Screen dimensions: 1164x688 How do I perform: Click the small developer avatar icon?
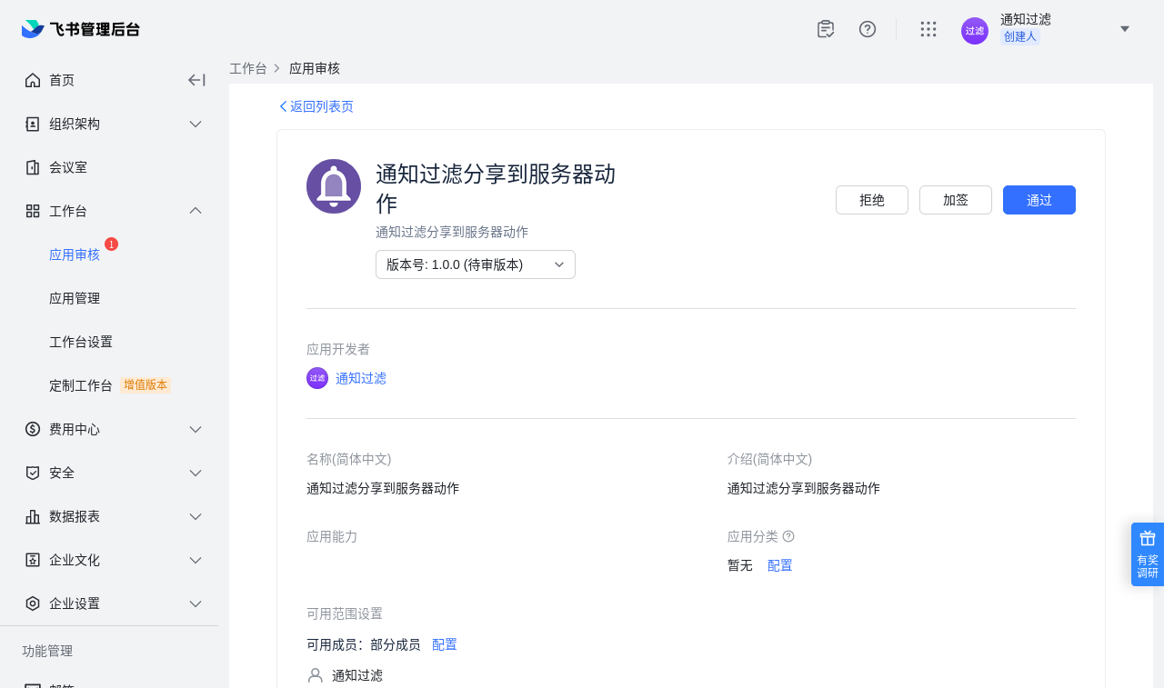click(317, 378)
